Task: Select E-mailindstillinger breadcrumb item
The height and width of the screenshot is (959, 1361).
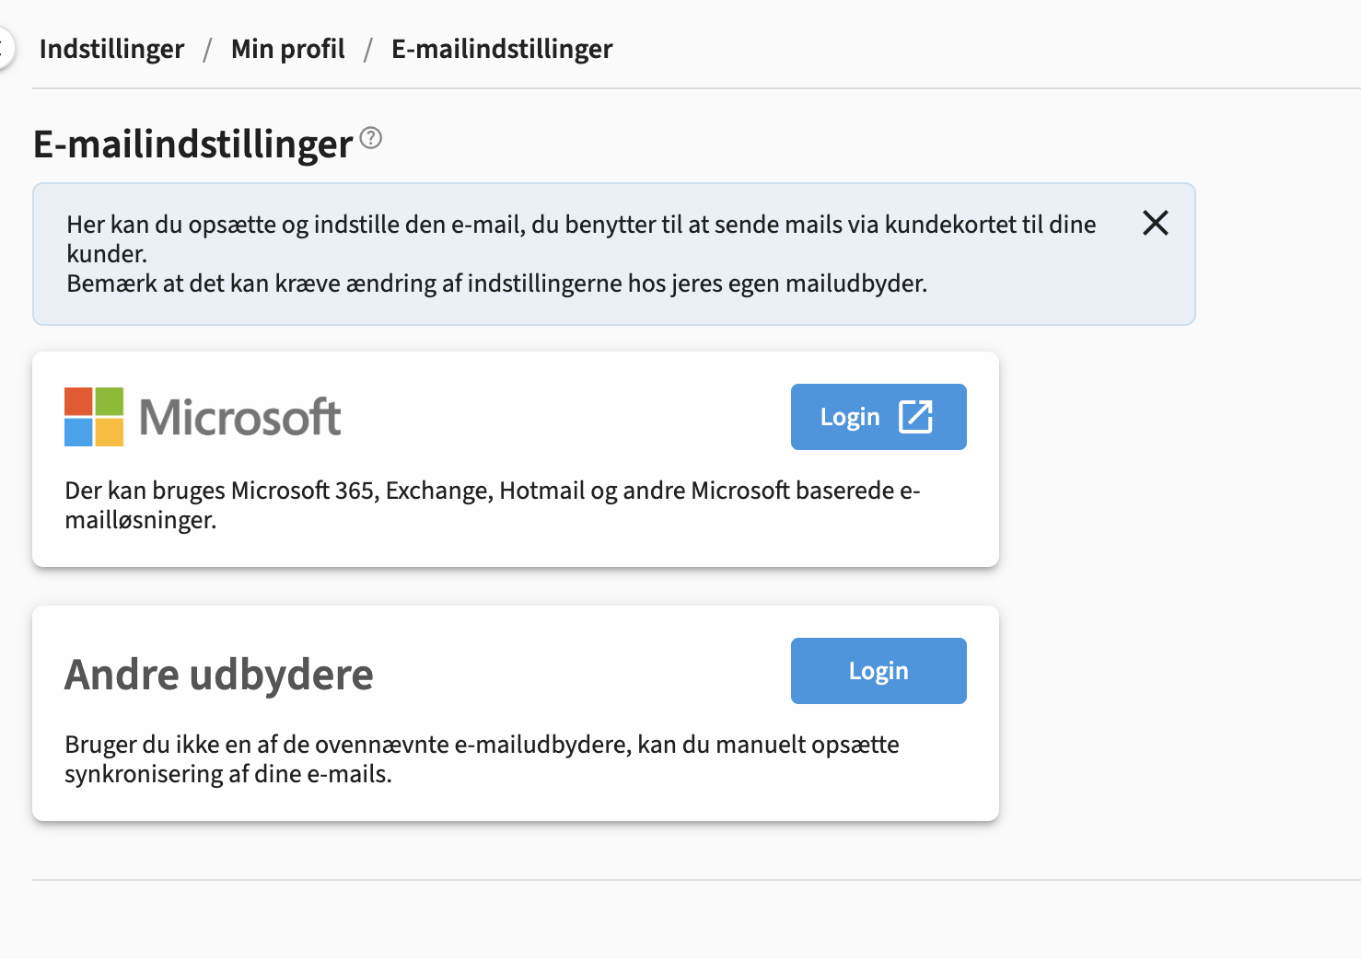Action: click(502, 49)
